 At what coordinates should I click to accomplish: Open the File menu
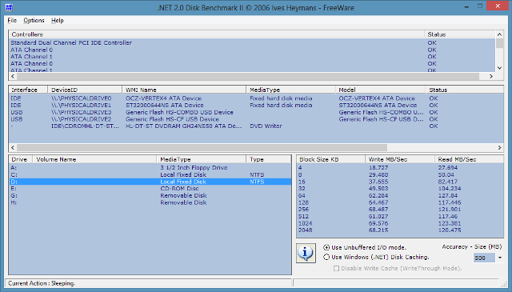pyautogui.click(x=12, y=20)
